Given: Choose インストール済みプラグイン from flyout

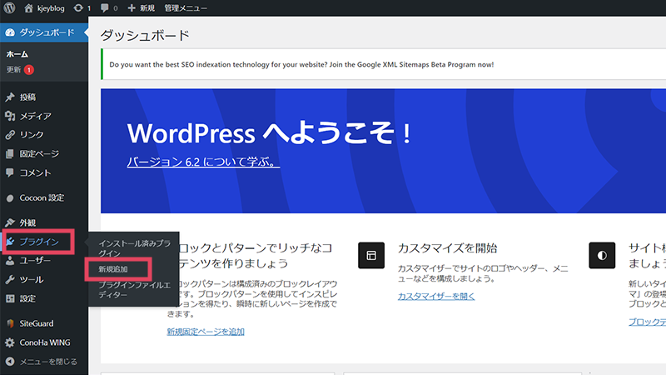Looking at the screenshot, I should coord(134,248).
